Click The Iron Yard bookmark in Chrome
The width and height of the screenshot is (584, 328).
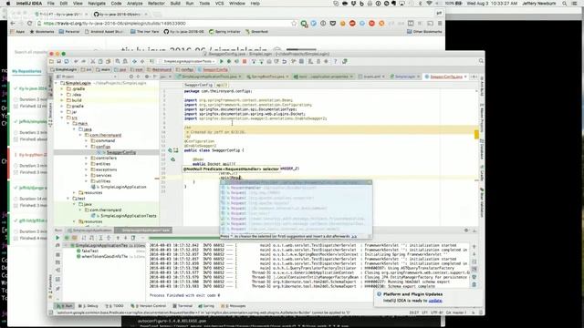click(145, 32)
